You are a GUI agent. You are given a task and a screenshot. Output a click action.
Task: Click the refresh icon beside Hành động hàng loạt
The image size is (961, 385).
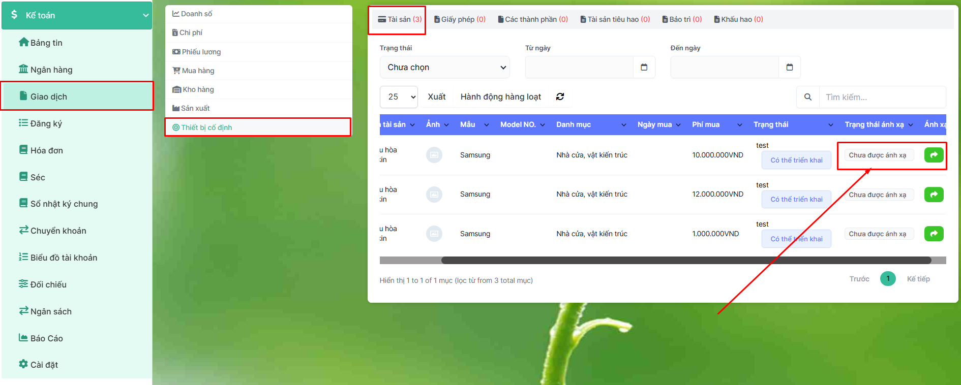tap(560, 97)
